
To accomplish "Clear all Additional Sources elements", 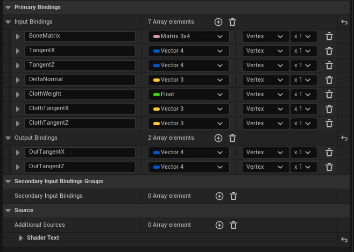I will click(x=233, y=225).
